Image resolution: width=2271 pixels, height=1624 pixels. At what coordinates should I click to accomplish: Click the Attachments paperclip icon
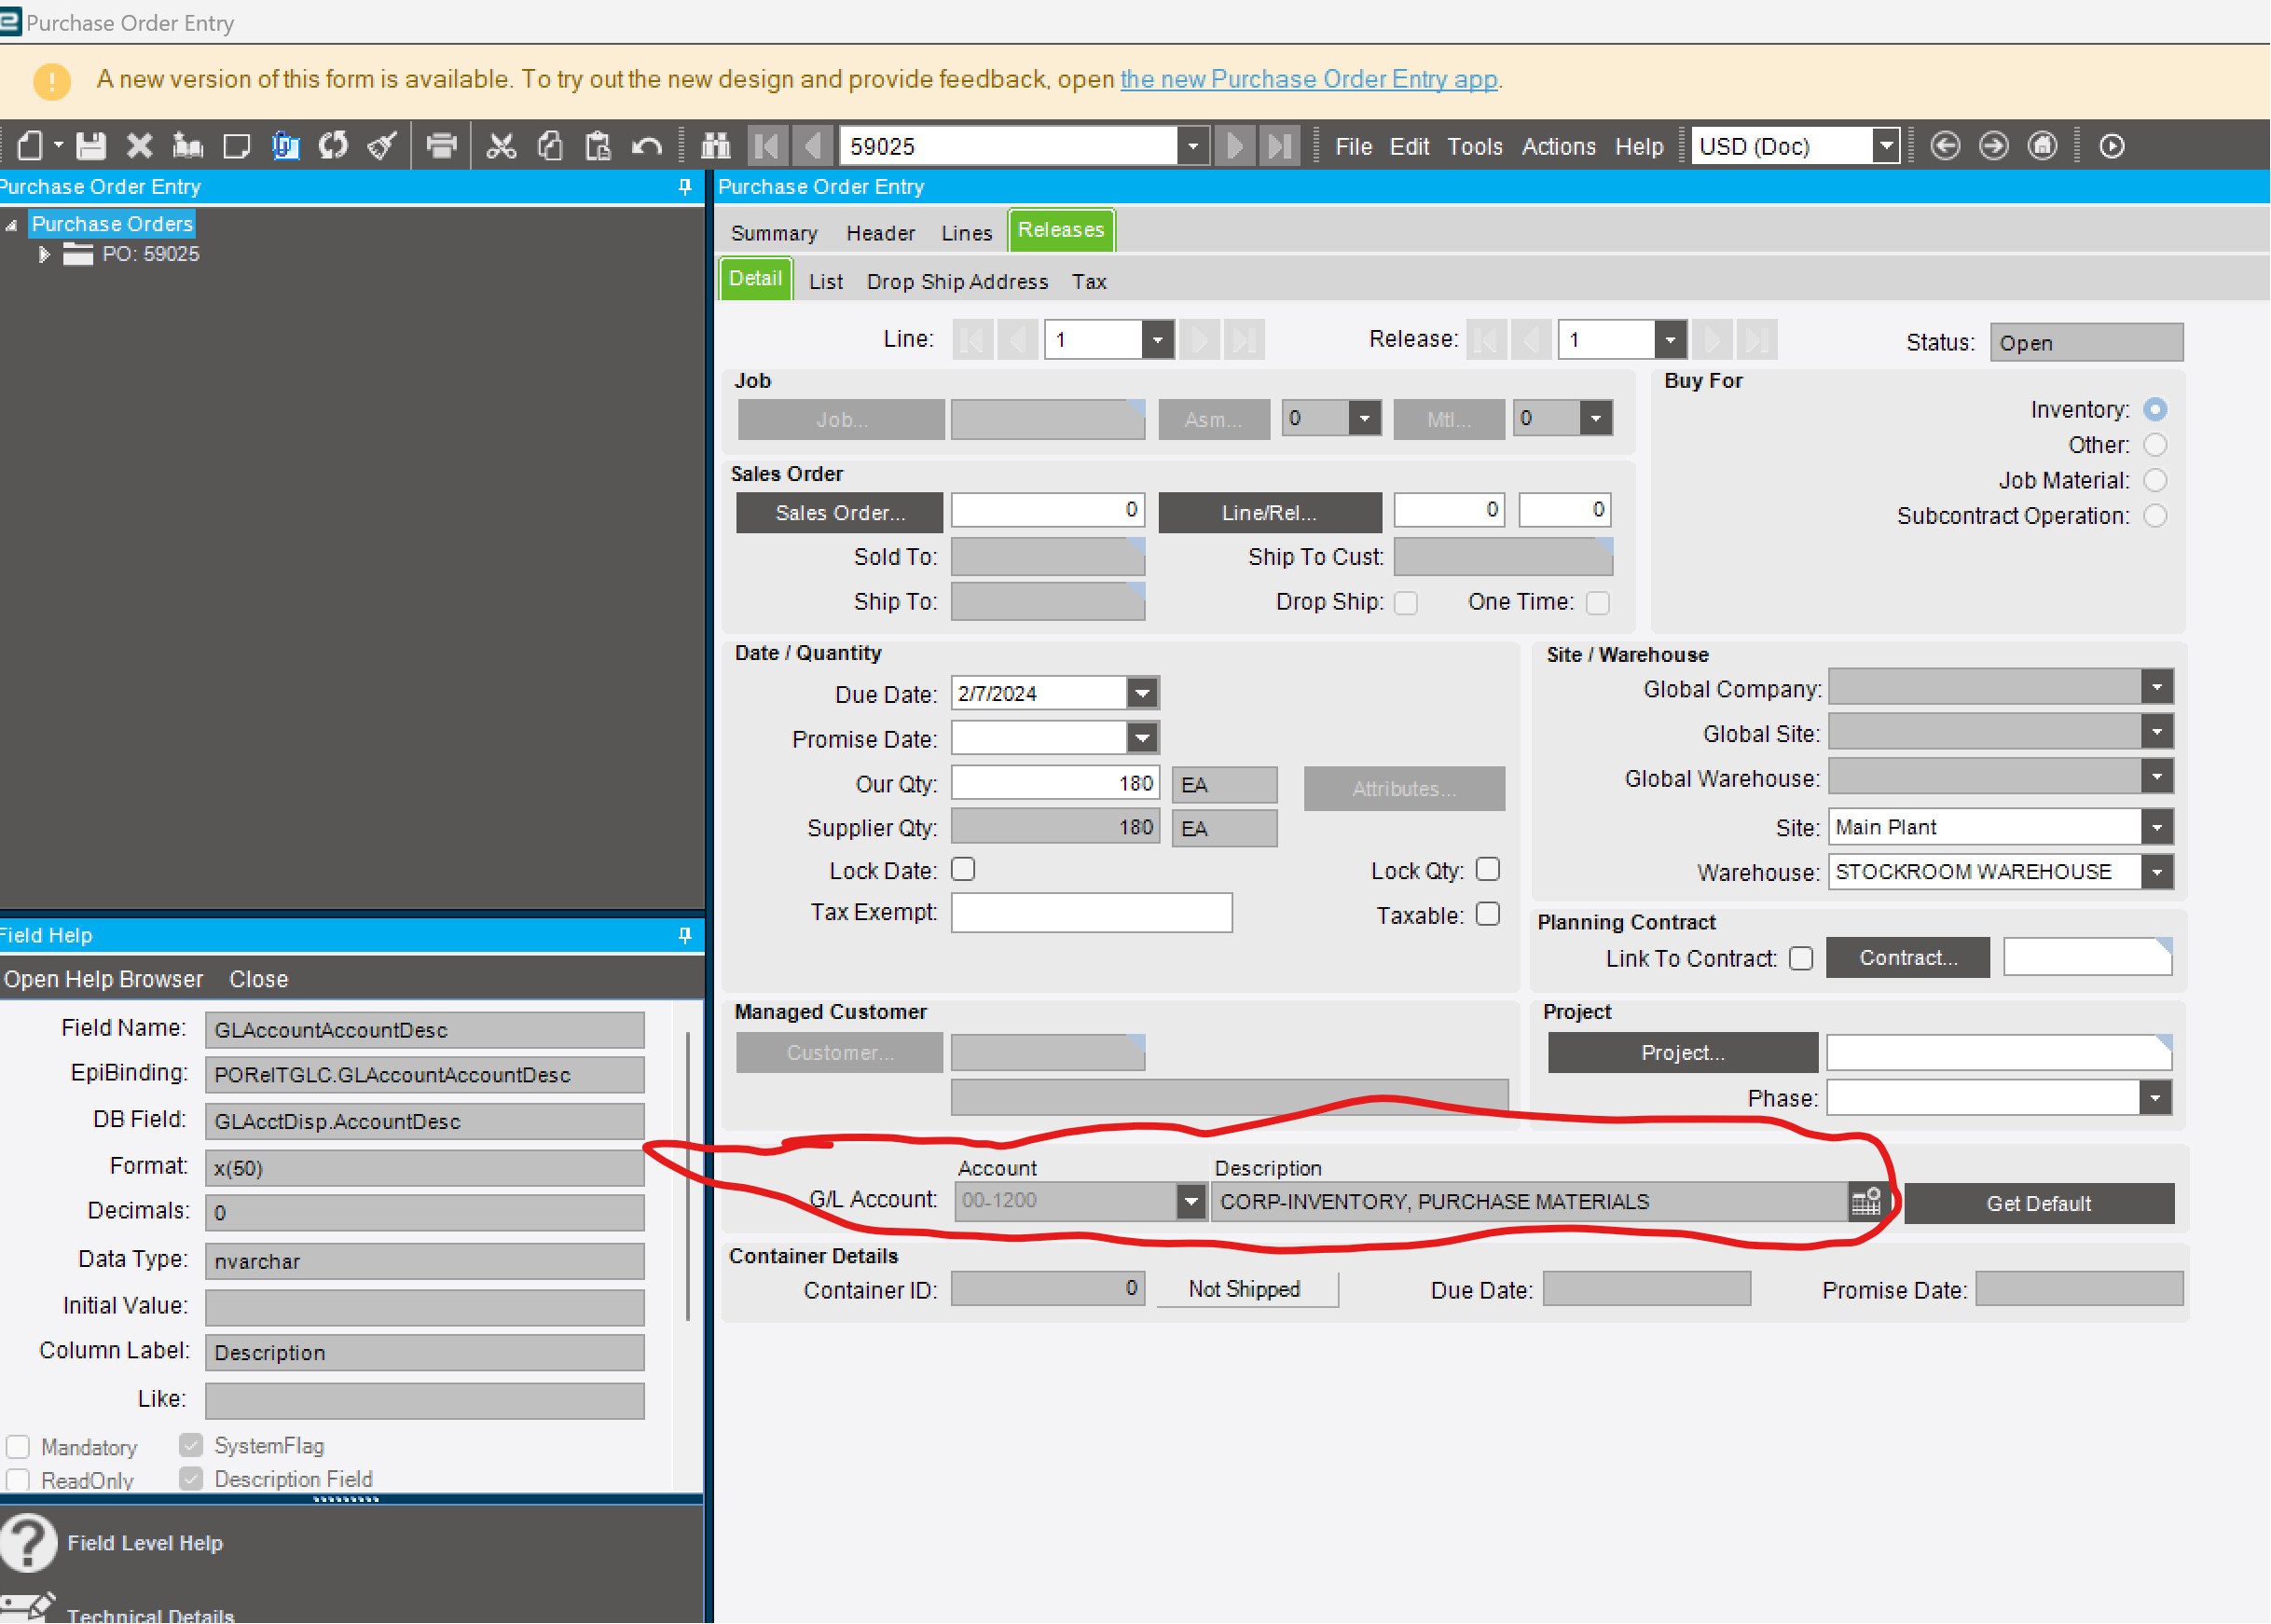[286, 145]
